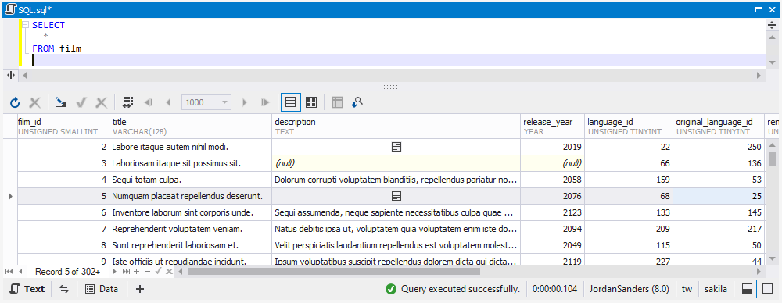
Task: Click original_language_id value 250
Action: tap(718, 147)
